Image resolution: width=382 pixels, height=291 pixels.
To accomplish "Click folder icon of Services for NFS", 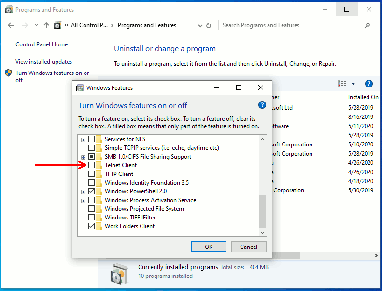I will (99, 139).
